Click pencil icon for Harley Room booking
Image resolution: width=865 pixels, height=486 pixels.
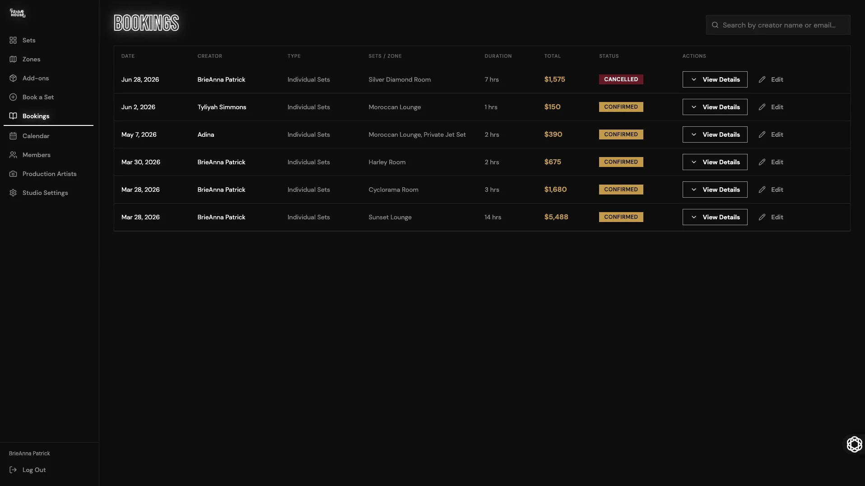coord(762,162)
